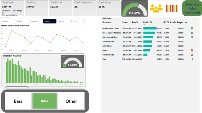The image size is (202, 113).
Task: Click the Total Shipments 2K card
Action: 85,8
